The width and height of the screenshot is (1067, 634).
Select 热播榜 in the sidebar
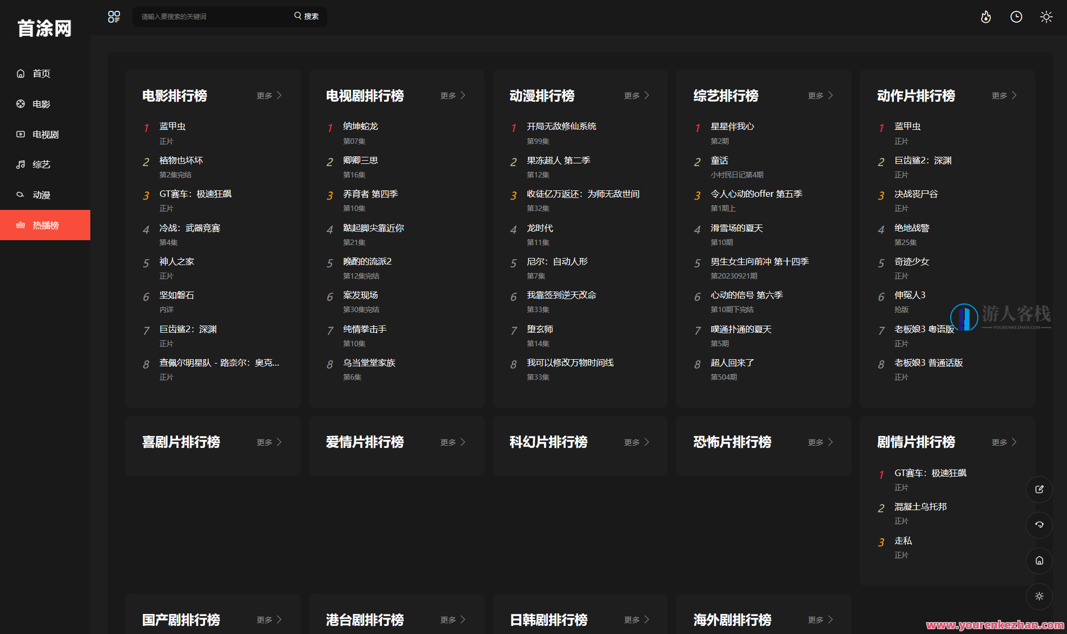(x=45, y=225)
